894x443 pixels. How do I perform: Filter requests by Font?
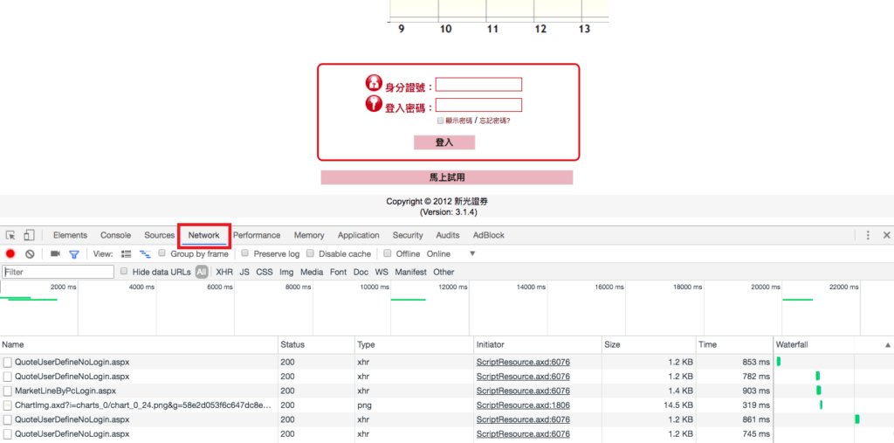[338, 273]
